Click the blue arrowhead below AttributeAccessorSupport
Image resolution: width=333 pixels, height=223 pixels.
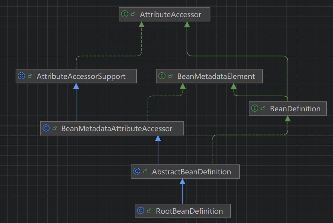click(x=76, y=86)
